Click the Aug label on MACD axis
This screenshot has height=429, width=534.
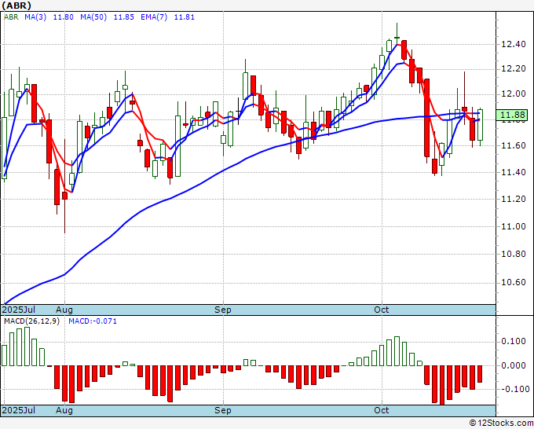tap(64, 410)
